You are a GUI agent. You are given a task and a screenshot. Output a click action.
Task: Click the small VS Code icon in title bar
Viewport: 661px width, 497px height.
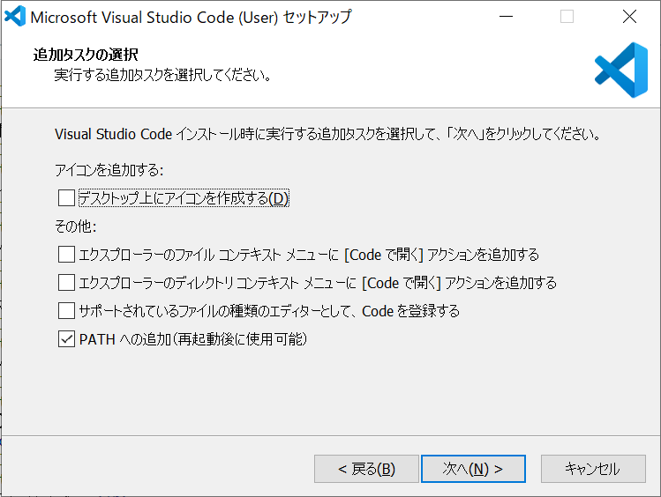tap(15, 17)
